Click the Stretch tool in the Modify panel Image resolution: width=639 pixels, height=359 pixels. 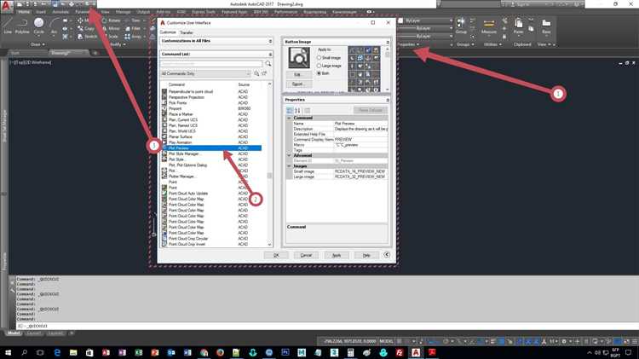(86, 37)
